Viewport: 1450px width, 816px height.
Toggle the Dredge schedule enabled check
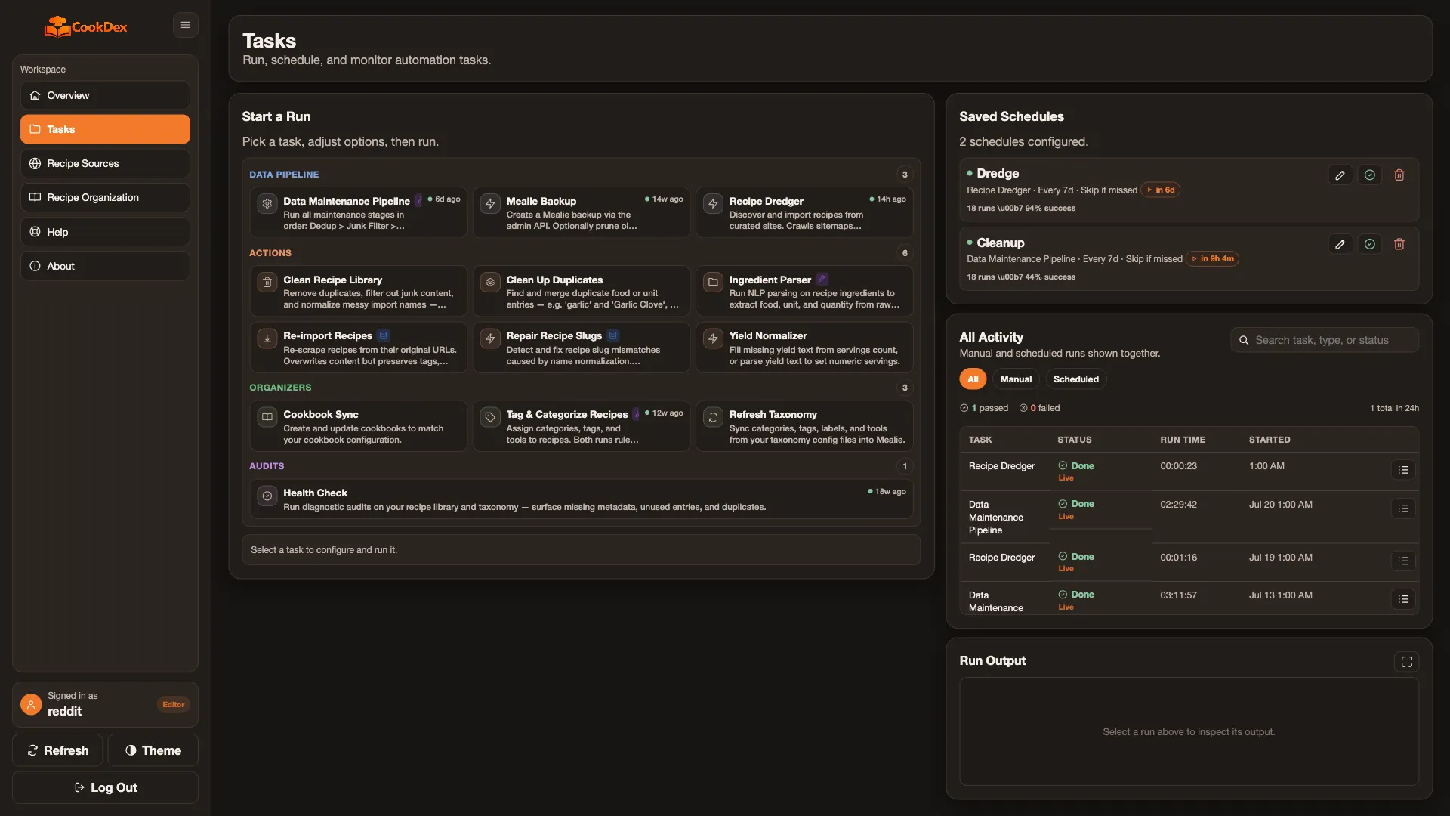pyautogui.click(x=1369, y=175)
